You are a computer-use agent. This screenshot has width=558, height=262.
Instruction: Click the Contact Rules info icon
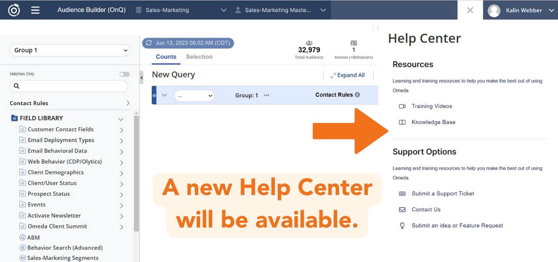coord(357,95)
